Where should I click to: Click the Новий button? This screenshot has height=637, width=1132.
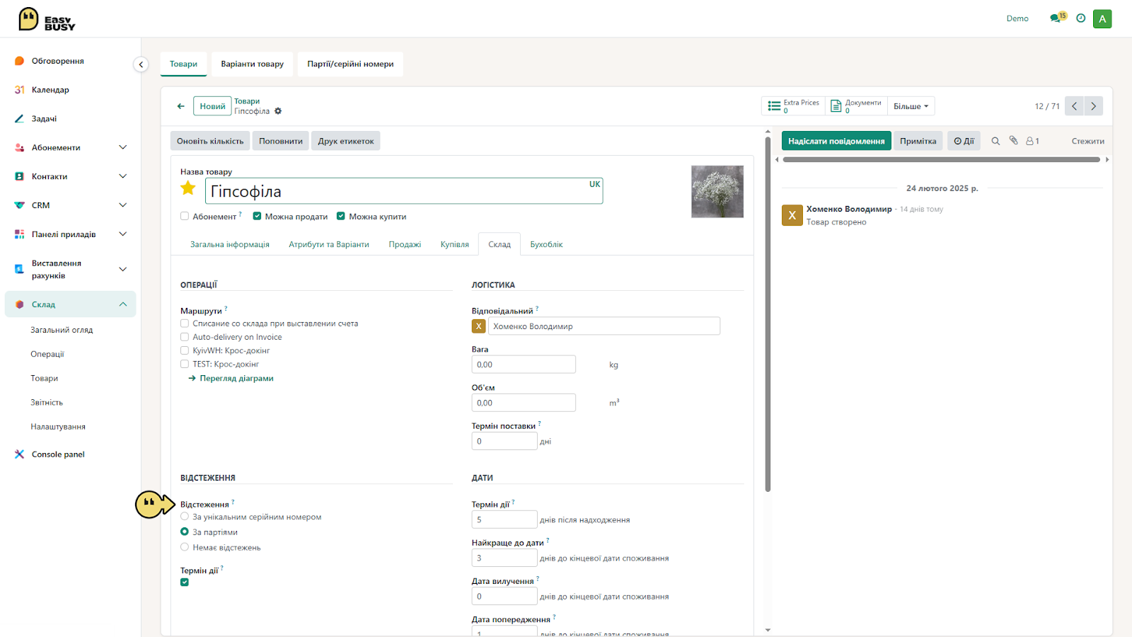pos(212,106)
